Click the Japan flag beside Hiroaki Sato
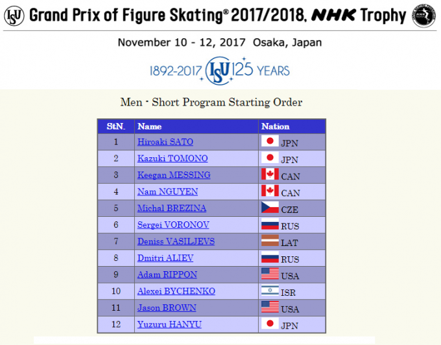The height and width of the screenshot is (345, 441). tap(269, 141)
